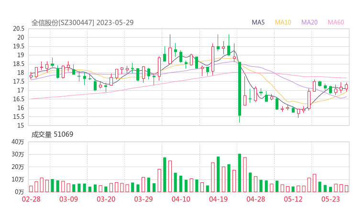Click the 20万 volume axis label
This screenshot has width=354, height=210.
coord(18,167)
